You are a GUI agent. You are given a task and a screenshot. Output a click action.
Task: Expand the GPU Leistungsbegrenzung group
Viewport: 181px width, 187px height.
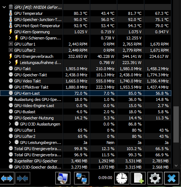[10, 143]
